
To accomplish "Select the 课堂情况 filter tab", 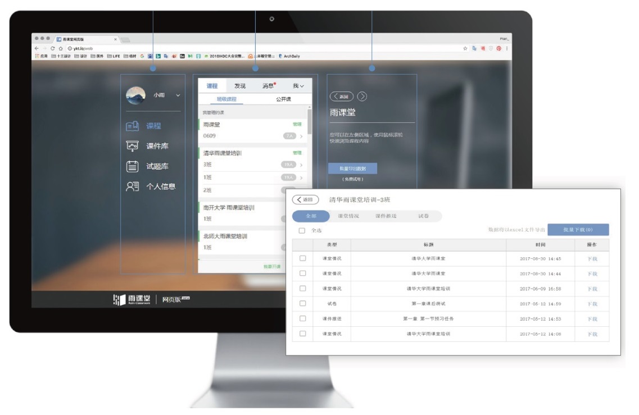I will pos(348,216).
